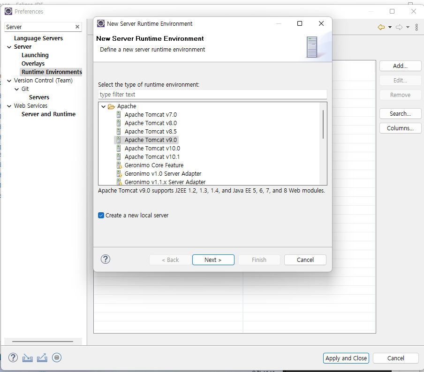Click the Add... button
The image size is (424, 372).
(x=400, y=66)
